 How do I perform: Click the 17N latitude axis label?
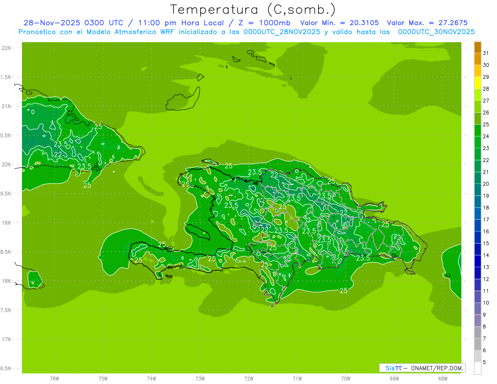click(x=7, y=339)
